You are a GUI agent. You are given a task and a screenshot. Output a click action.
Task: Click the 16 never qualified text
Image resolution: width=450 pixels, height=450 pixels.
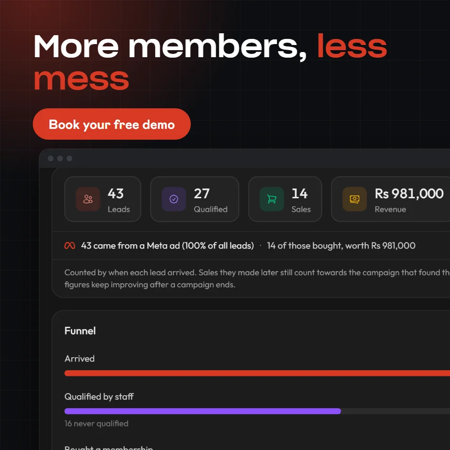97,423
